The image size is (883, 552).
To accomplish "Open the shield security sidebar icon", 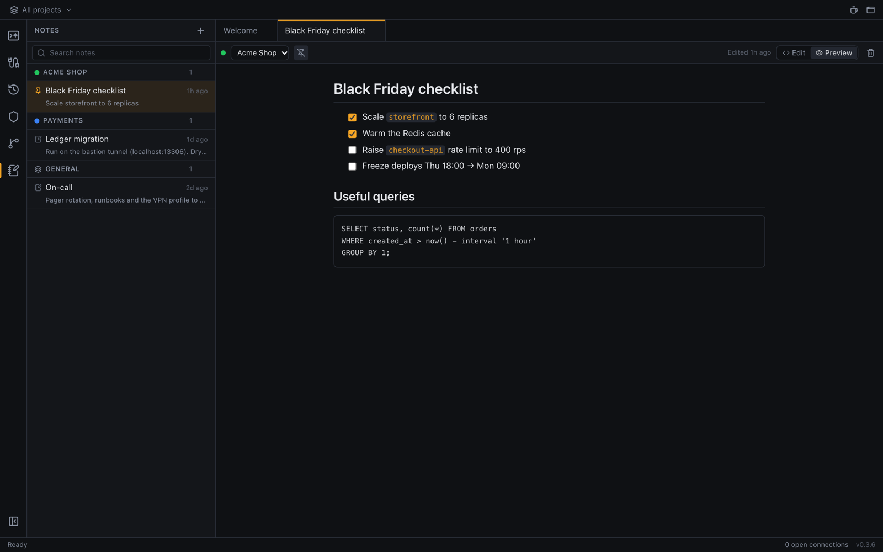I will click(13, 116).
